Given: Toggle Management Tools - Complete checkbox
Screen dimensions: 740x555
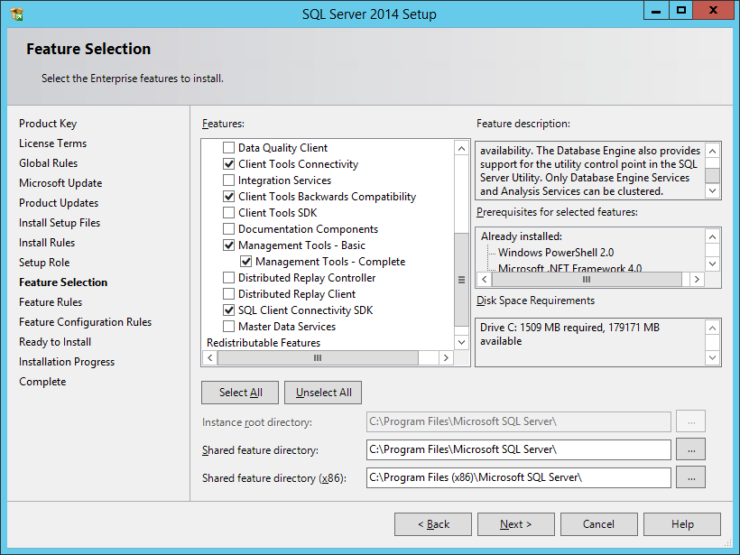Looking at the screenshot, I should [x=245, y=262].
